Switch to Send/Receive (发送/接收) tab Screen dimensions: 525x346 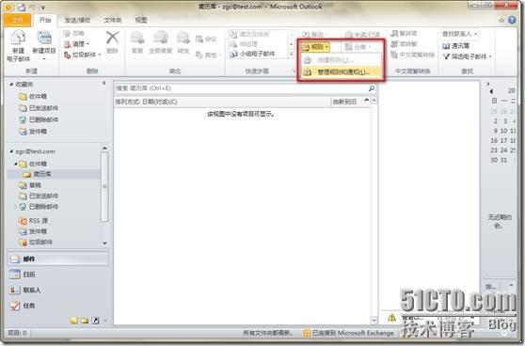[77, 20]
